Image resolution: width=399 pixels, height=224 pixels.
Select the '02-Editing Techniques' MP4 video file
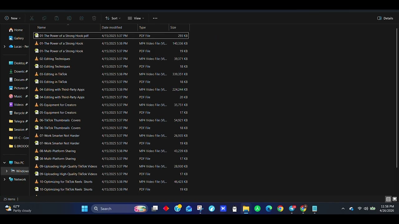[111, 59]
